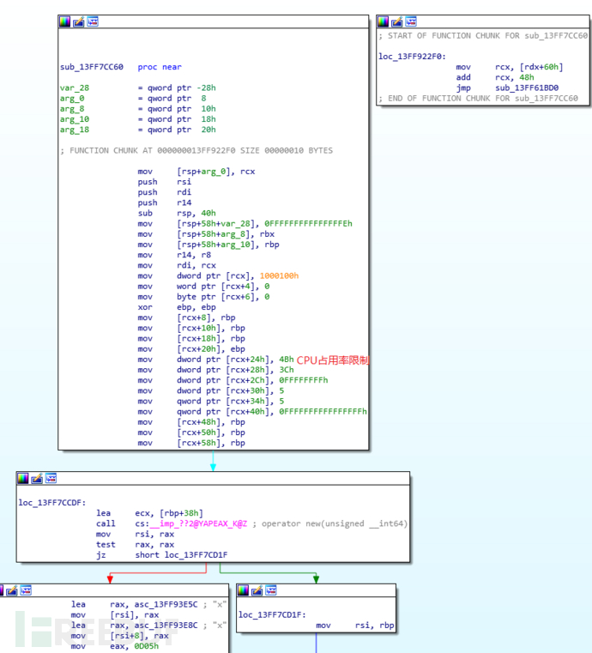Click the group nodes icon on loc_13FF922F0 node
592x653 pixels.
pyautogui.click(x=411, y=21)
